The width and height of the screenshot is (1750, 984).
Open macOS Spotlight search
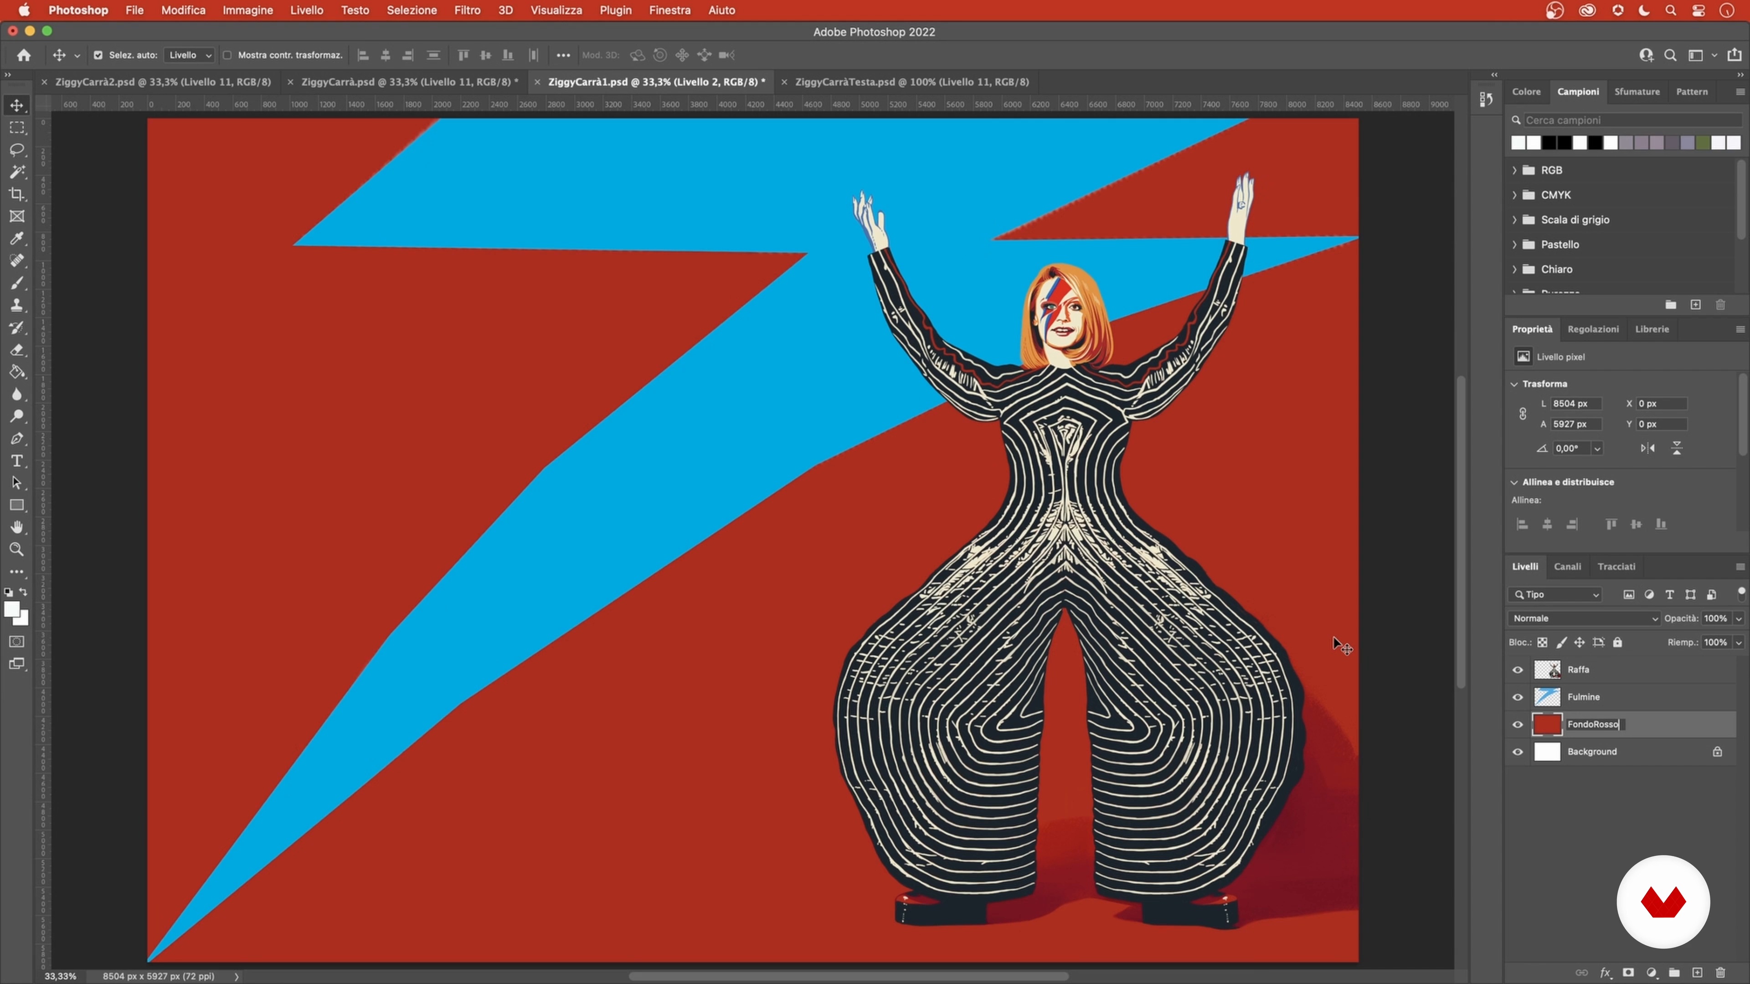[x=1671, y=10]
